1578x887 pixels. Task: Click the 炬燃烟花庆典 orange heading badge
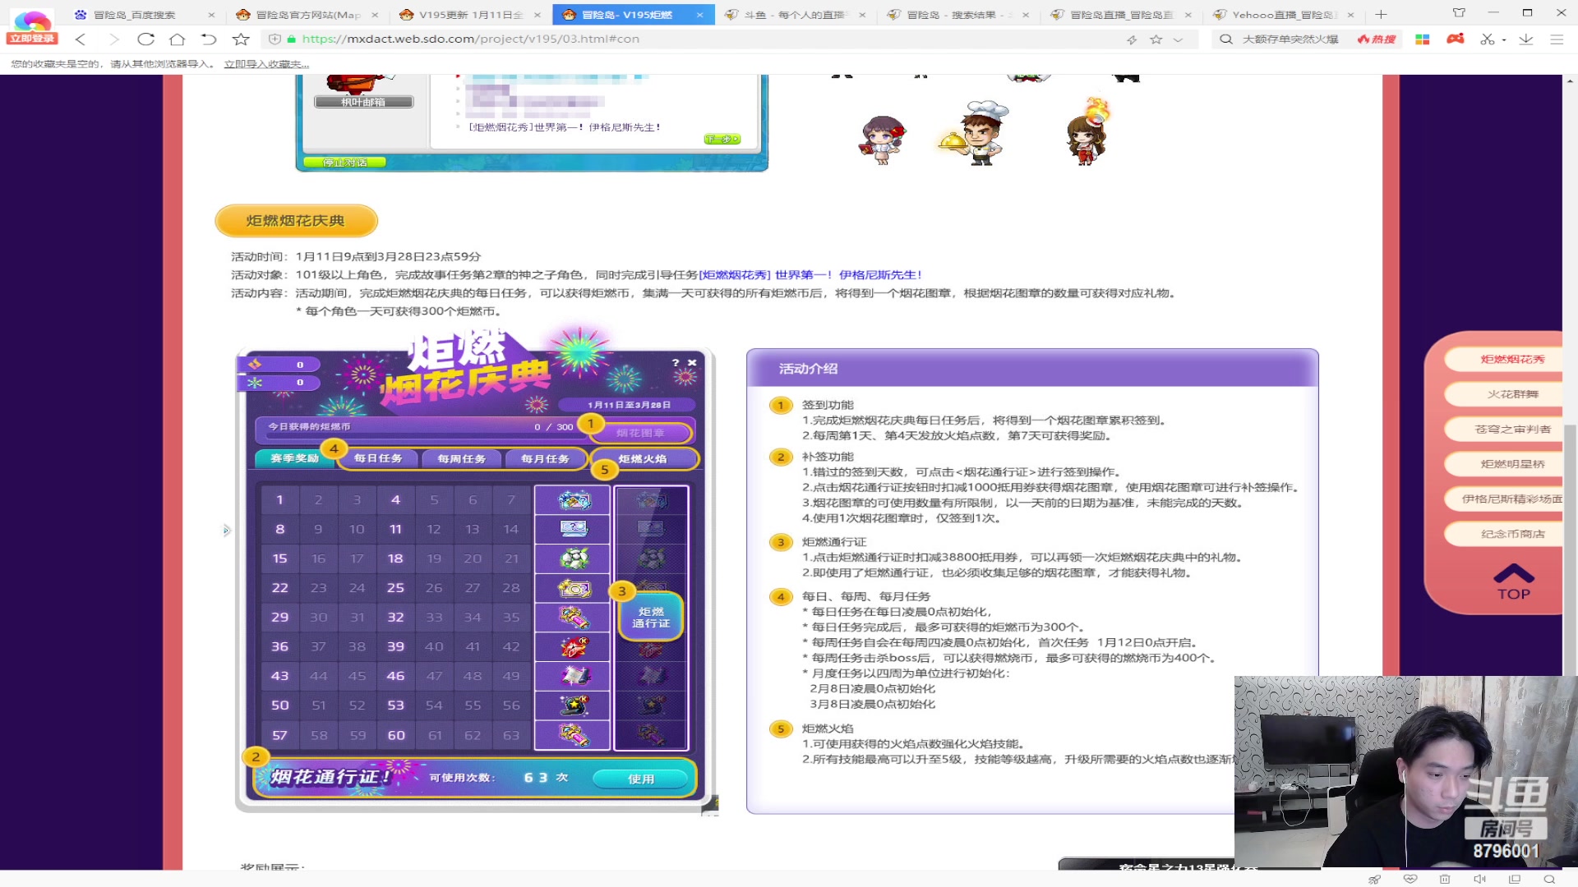[296, 221]
